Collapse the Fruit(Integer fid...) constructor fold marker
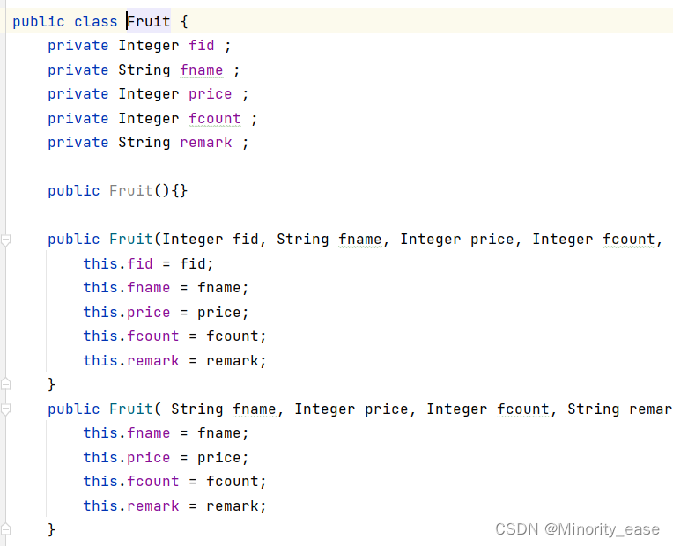Image resolution: width=673 pixels, height=546 pixels. pos(5,240)
